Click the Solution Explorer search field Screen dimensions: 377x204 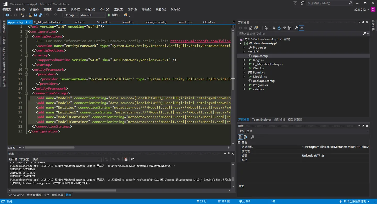click(x=300, y=34)
